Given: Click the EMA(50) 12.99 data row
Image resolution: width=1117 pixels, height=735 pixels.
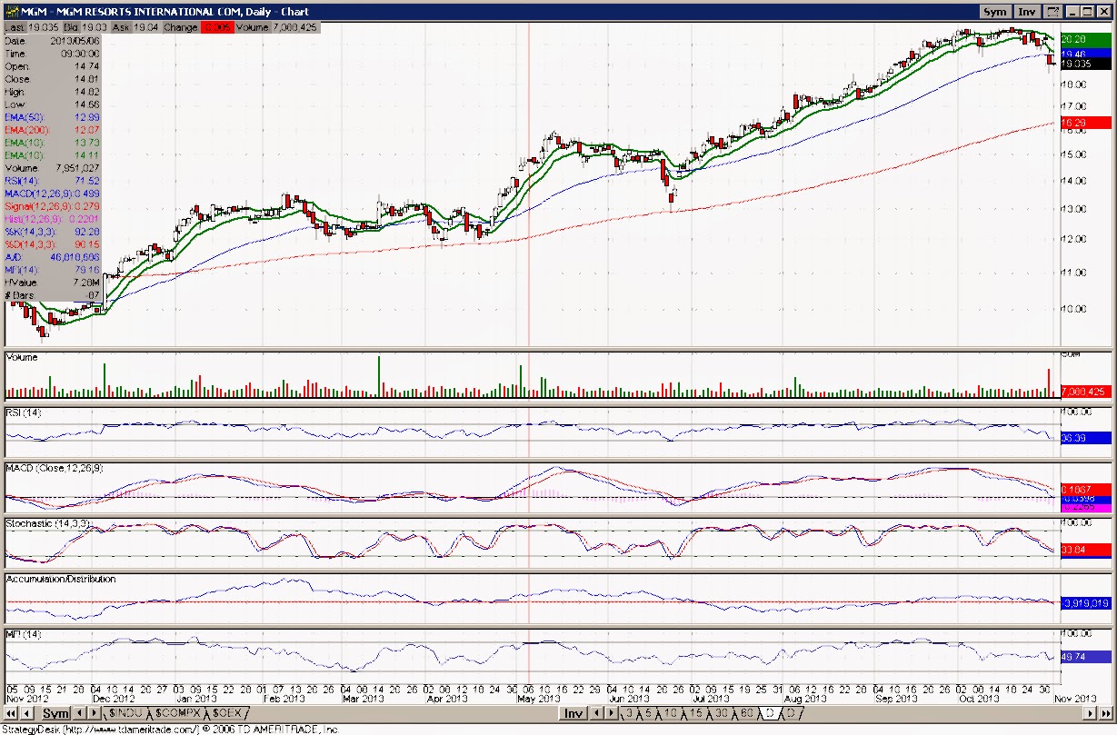Looking at the screenshot, I should pyautogui.click(x=52, y=118).
